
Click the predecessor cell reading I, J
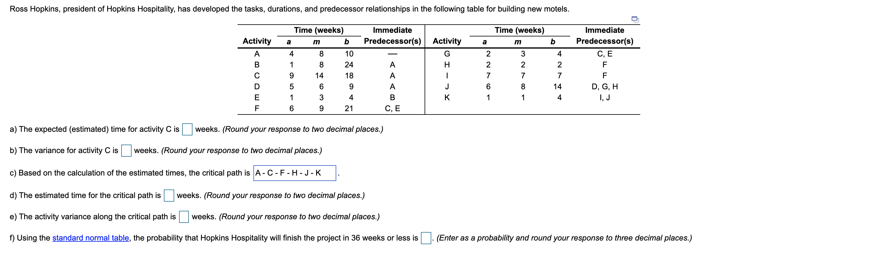tap(605, 97)
